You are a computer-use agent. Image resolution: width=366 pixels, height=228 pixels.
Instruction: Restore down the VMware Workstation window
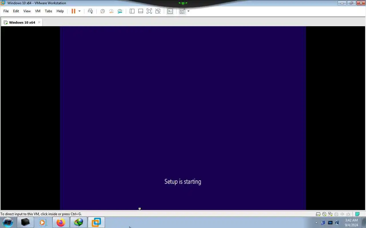[x=351, y=3]
